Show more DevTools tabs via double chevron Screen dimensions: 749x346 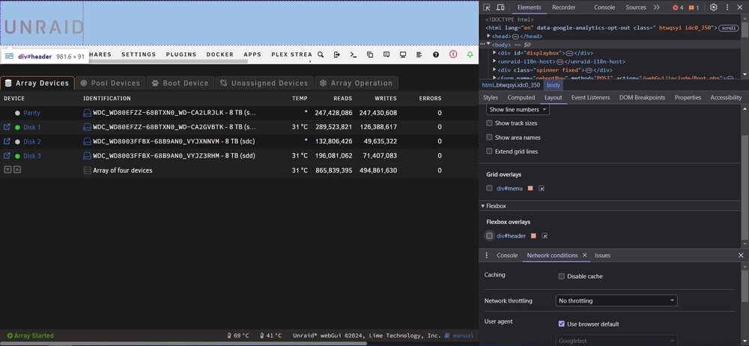(656, 7)
